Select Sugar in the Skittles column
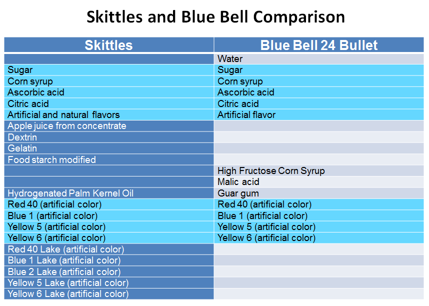Screen dimensions: 429x306 click(x=109, y=70)
